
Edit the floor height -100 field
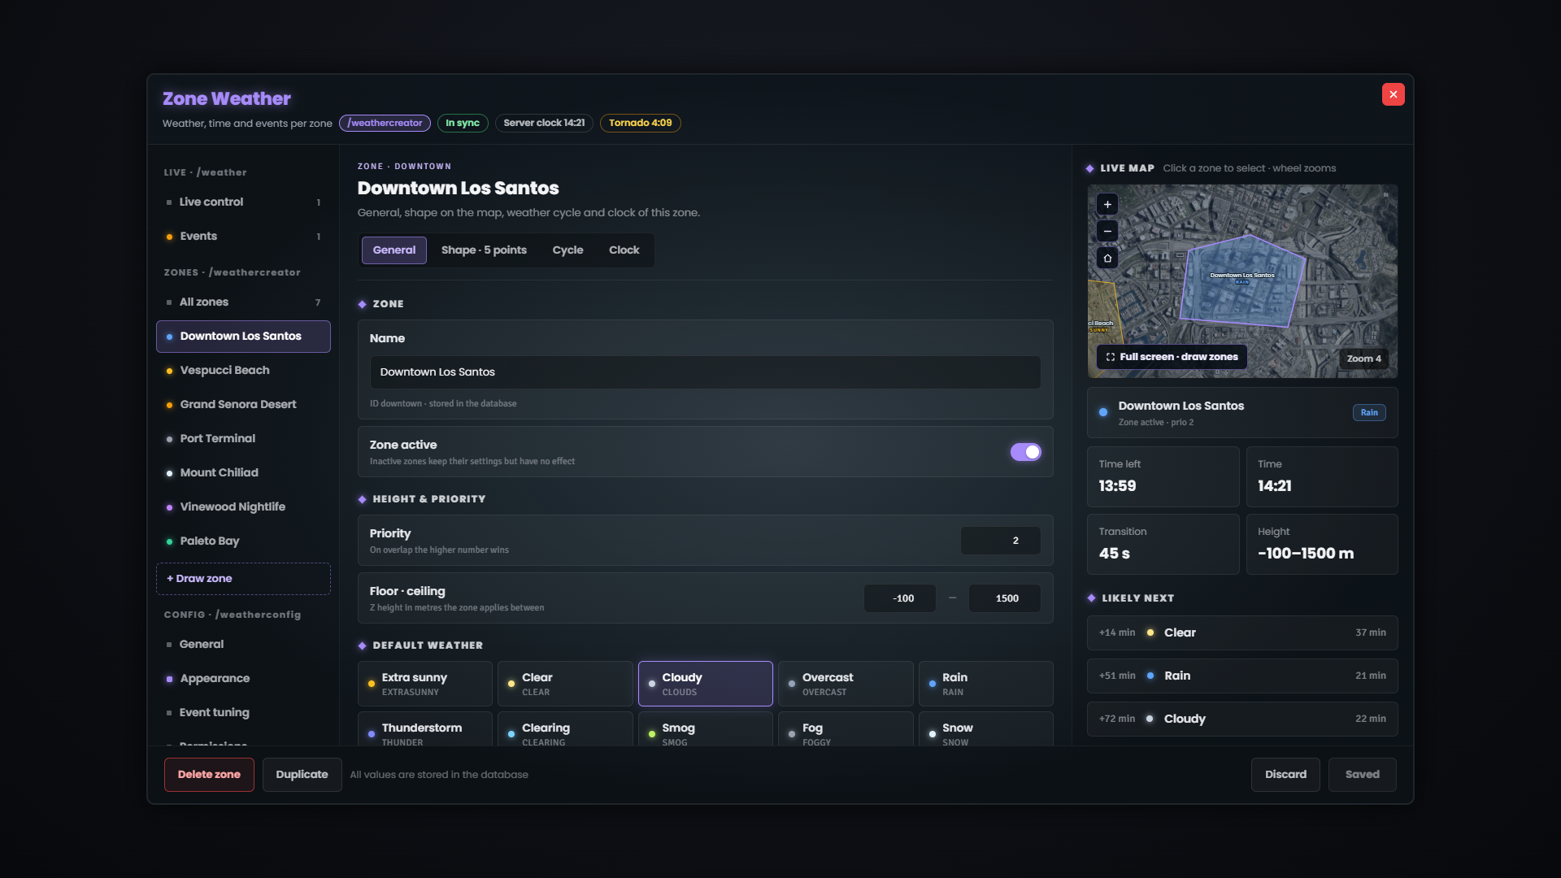point(899,598)
